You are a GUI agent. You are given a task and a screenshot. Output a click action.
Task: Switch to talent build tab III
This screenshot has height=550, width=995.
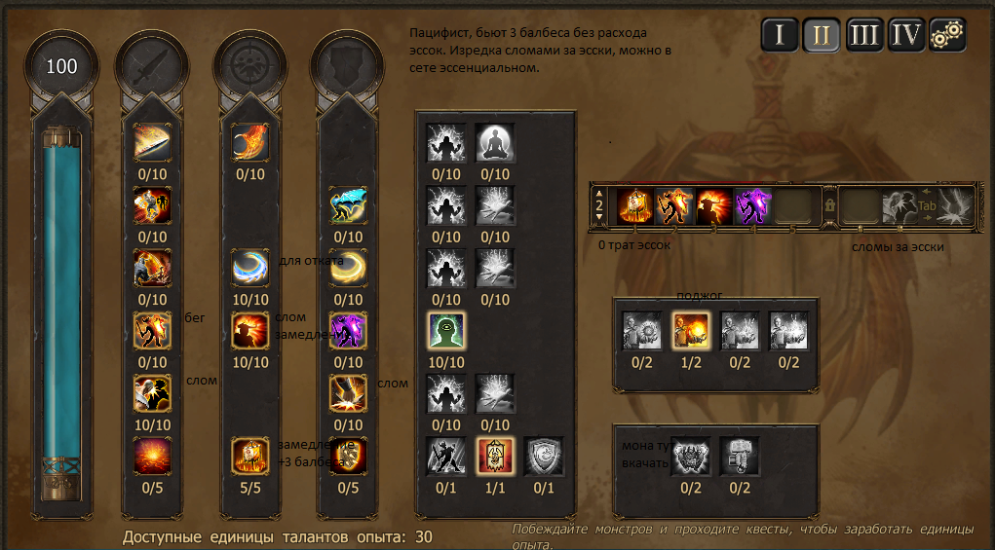863,34
